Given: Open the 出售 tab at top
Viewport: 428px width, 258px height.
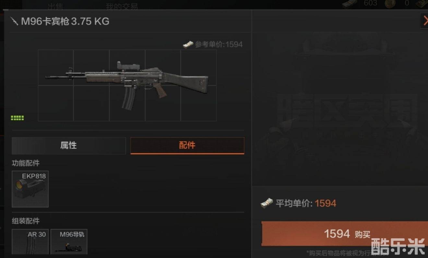Looking at the screenshot, I should tap(56, 6).
